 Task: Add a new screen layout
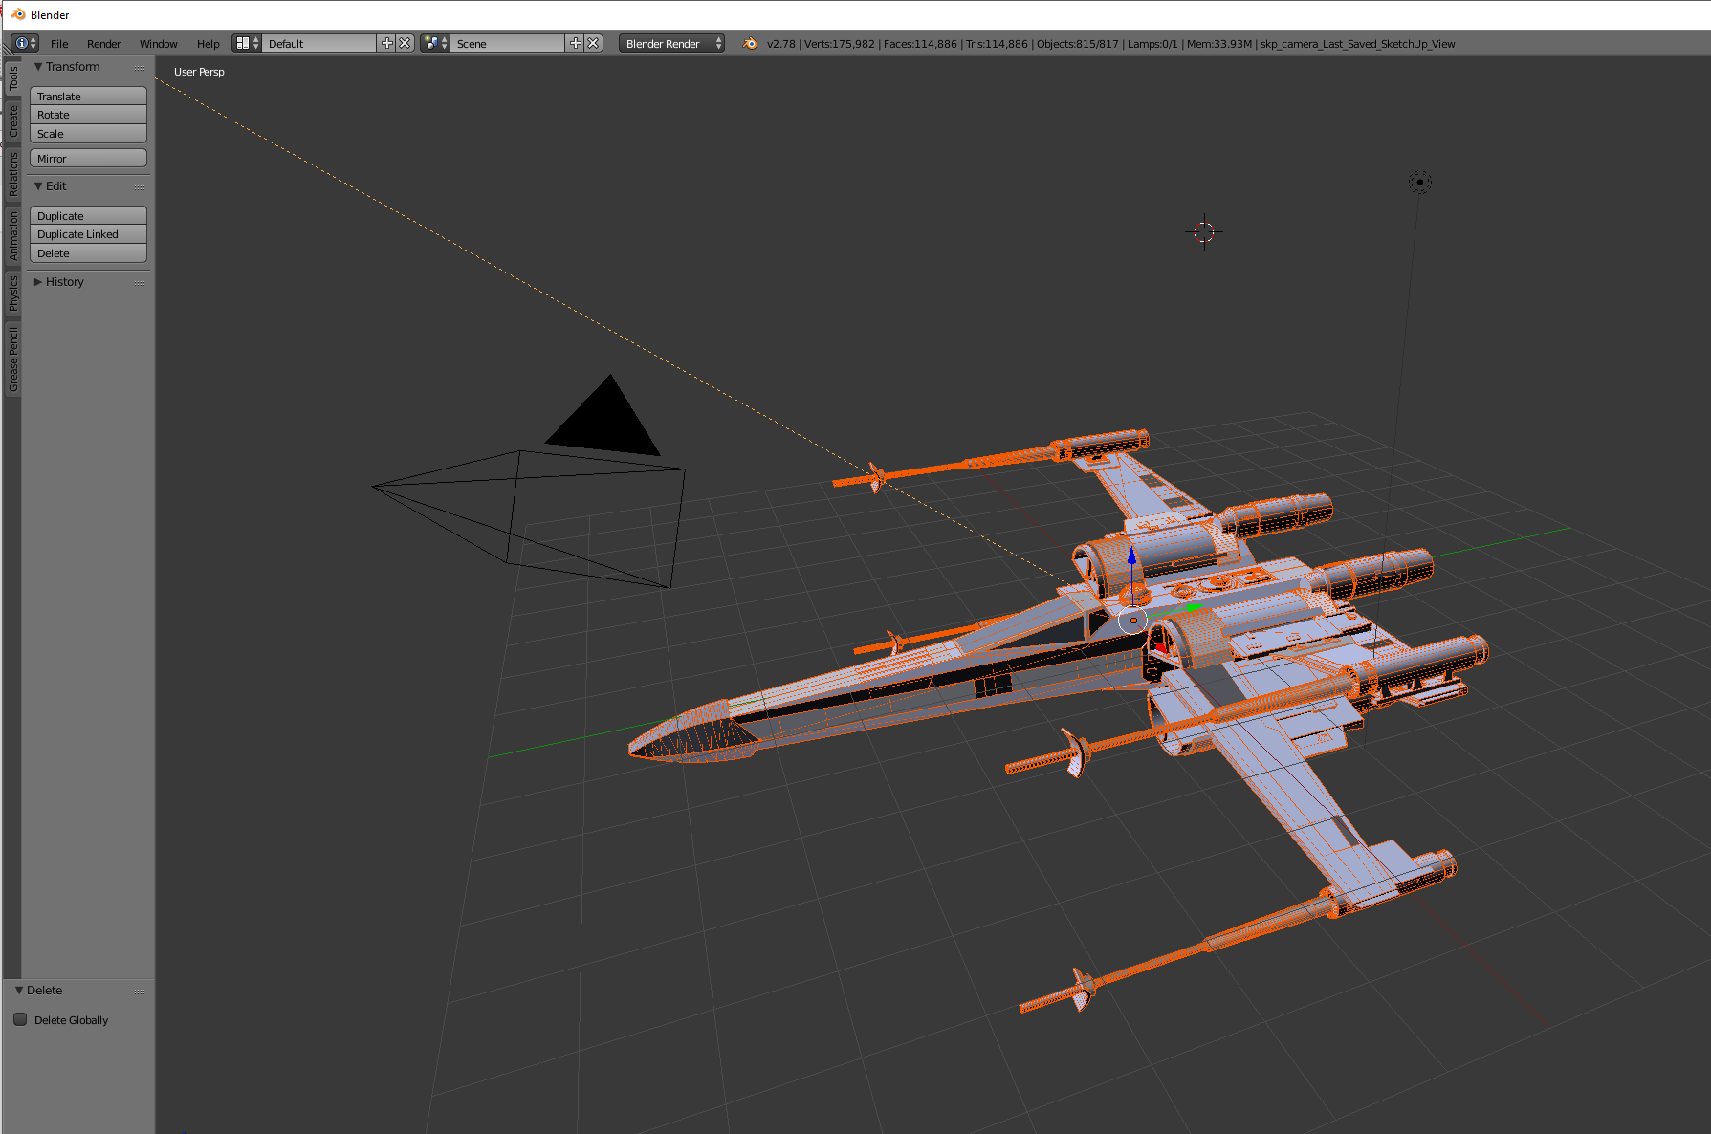click(x=386, y=43)
